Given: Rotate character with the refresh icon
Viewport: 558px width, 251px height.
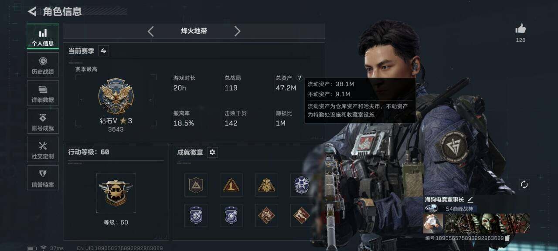Looking at the screenshot, I should coord(524,184).
